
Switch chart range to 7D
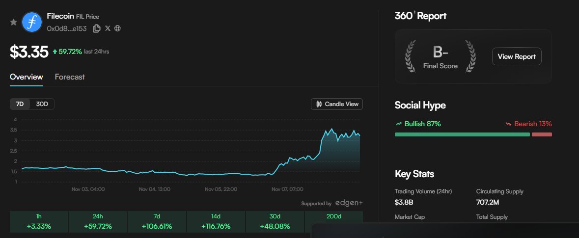coord(20,104)
